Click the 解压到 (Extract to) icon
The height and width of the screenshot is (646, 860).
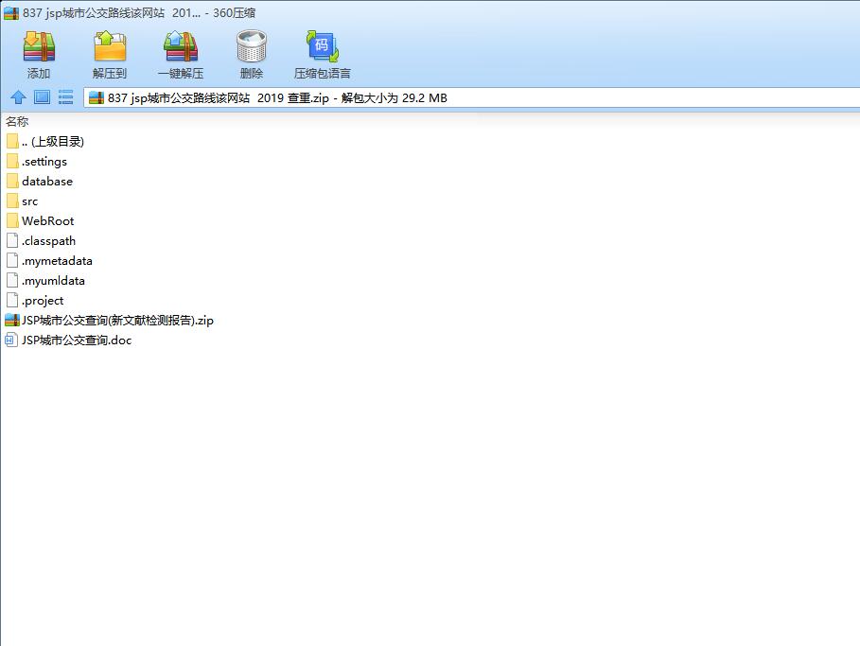[110, 46]
